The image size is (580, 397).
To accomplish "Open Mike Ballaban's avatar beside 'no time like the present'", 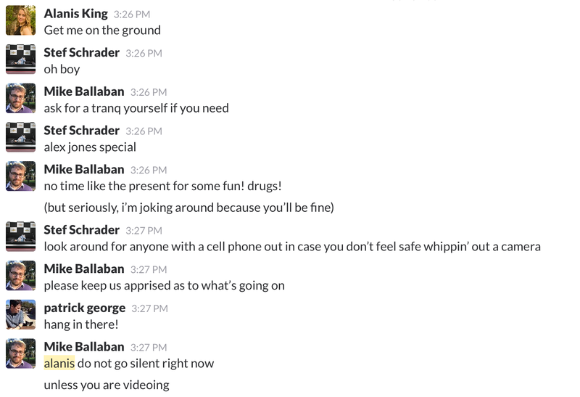I will [x=21, y=176].
